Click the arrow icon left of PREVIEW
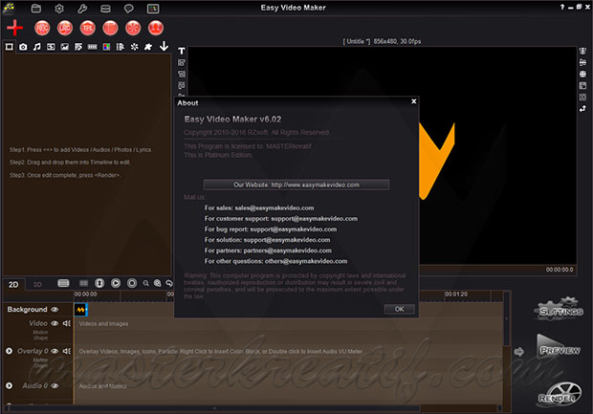 (x=518, y=352)
